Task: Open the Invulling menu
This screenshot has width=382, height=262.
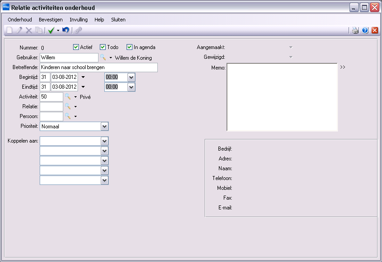Action: 78,20
